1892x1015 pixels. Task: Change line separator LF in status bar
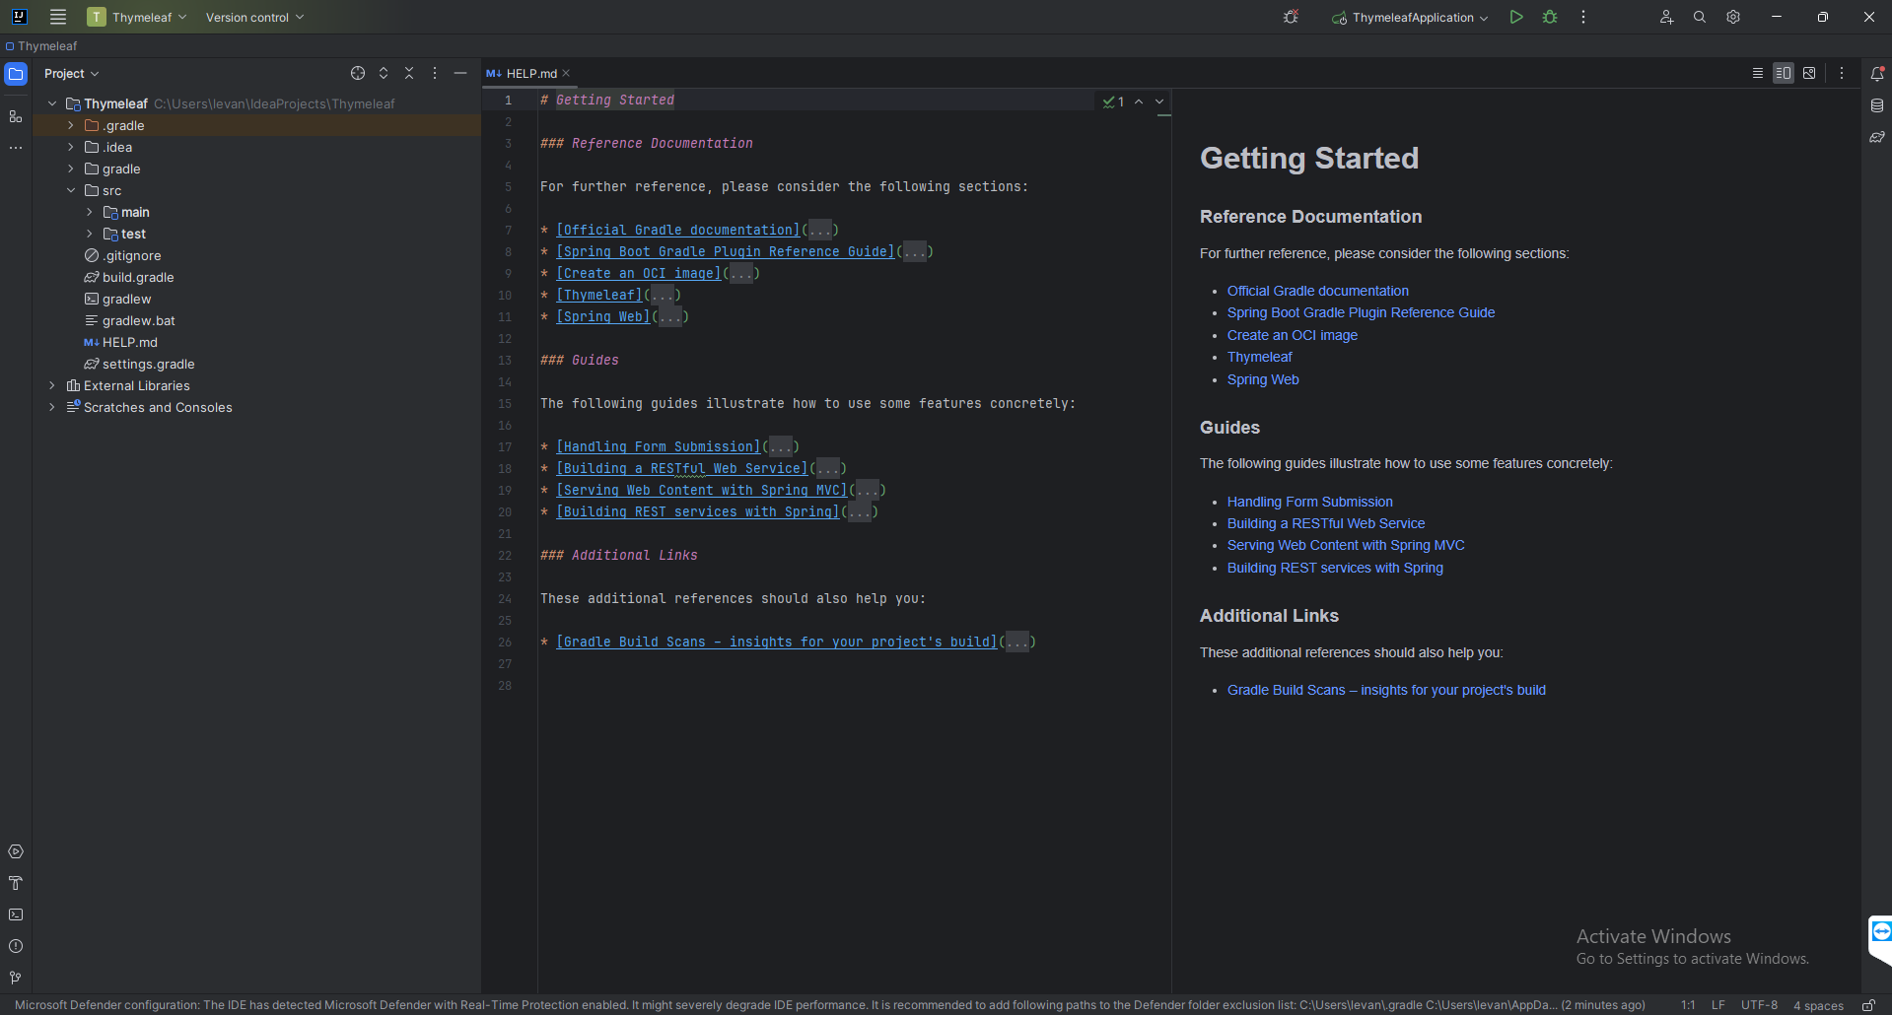point(1718,1005)
